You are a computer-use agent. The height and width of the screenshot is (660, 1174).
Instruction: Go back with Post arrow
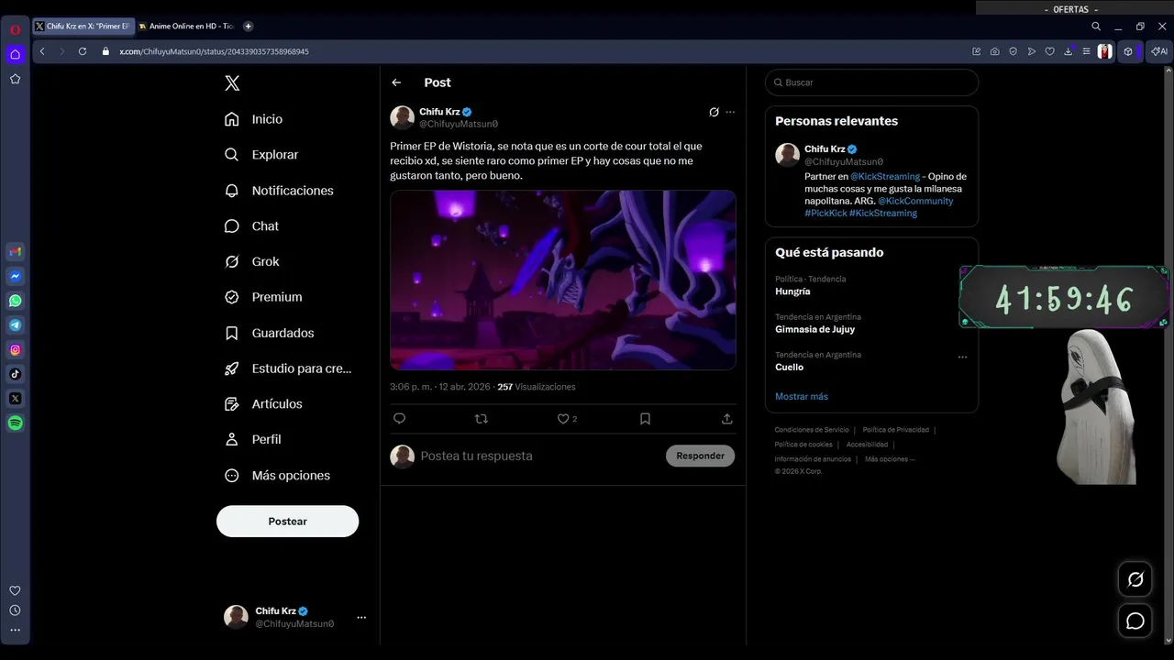pos(396,82)
